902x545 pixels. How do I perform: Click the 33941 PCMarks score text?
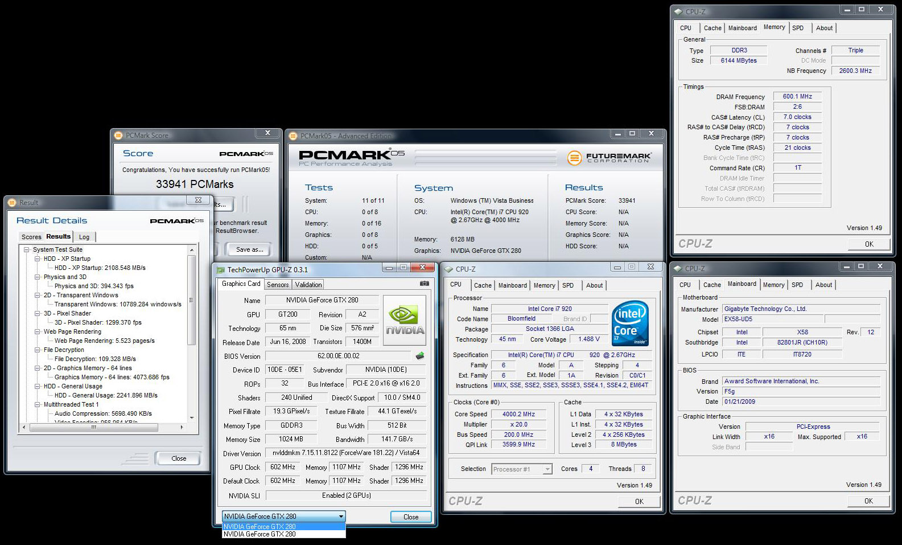pyautogui.click(x=195, y=184)
